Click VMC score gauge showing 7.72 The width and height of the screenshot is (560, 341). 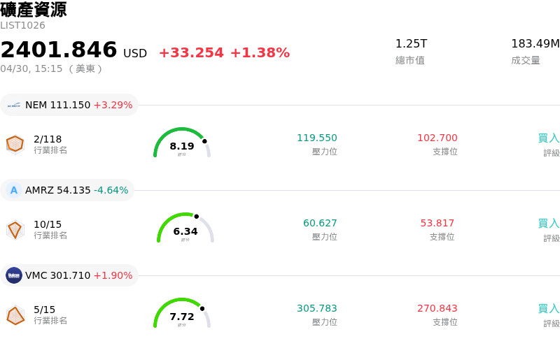[x=182, y=314]
